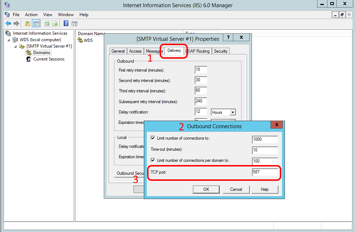Click the Refresh toolbar icon
355x232 pixels.
[x=47, y=24]
